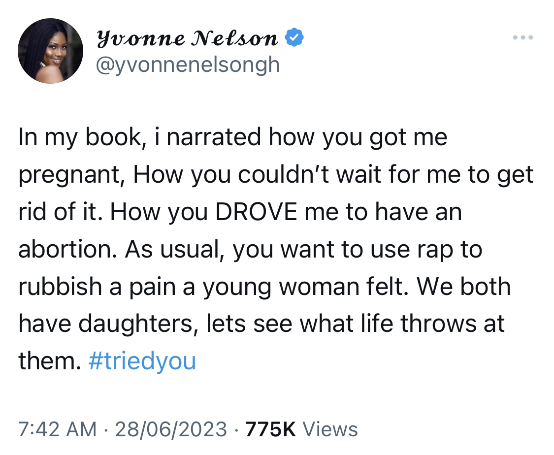The width and height of the screenshot is (554, 455).
Task: Click the 28/06/2023 date
Action: pyautogui.click(x=171, y=429)
